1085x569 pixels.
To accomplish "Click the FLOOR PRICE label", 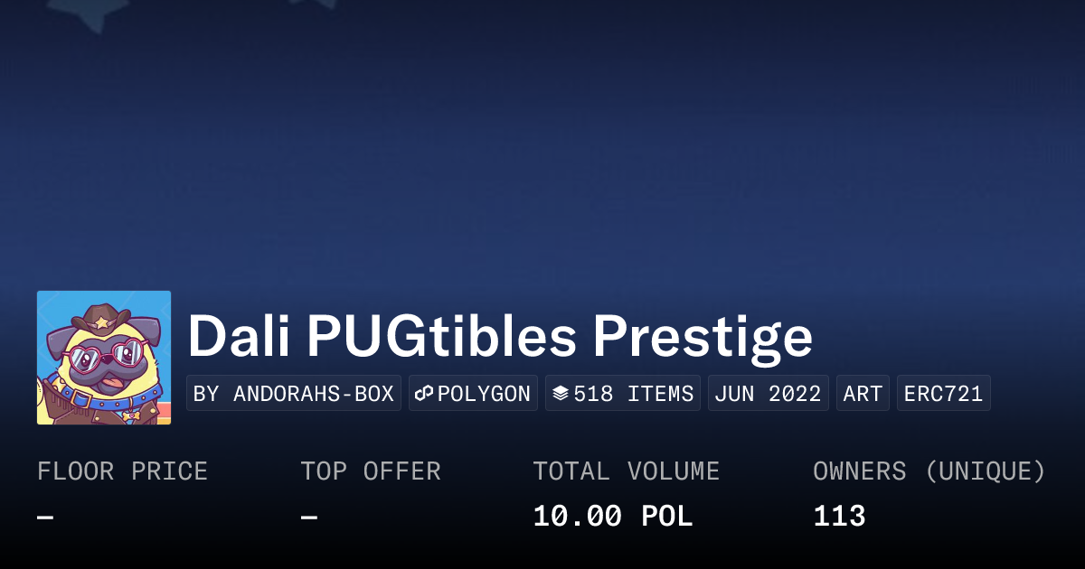I will pos(122,471).
